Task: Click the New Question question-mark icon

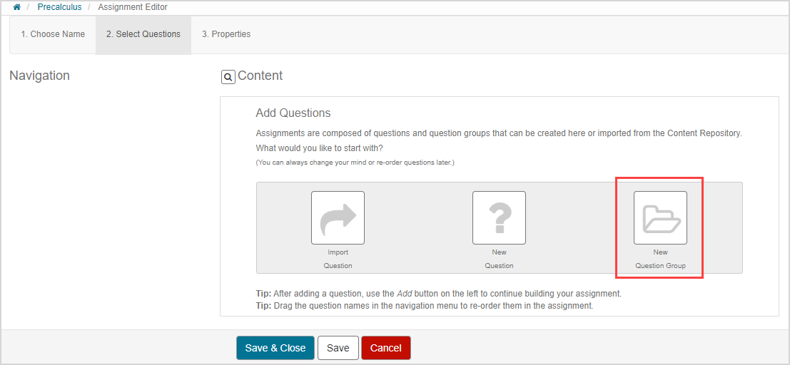Action: click(499, 218)
